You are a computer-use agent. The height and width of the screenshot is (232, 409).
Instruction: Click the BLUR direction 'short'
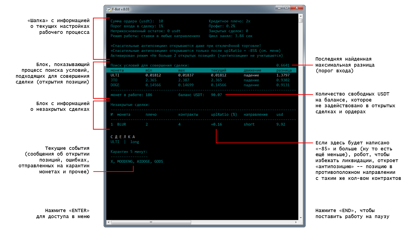point(249,124)
